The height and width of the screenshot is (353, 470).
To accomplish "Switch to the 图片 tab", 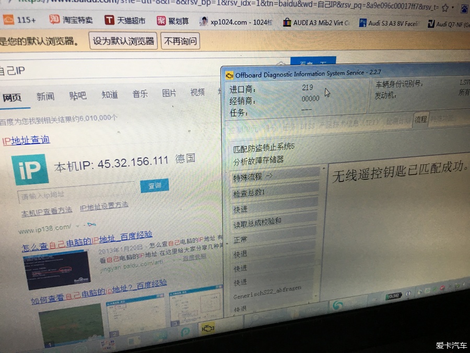I will click(169, 93).
